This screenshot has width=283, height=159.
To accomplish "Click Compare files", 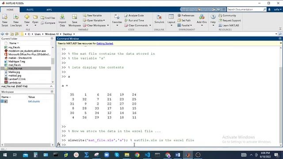I will (48, 23).
